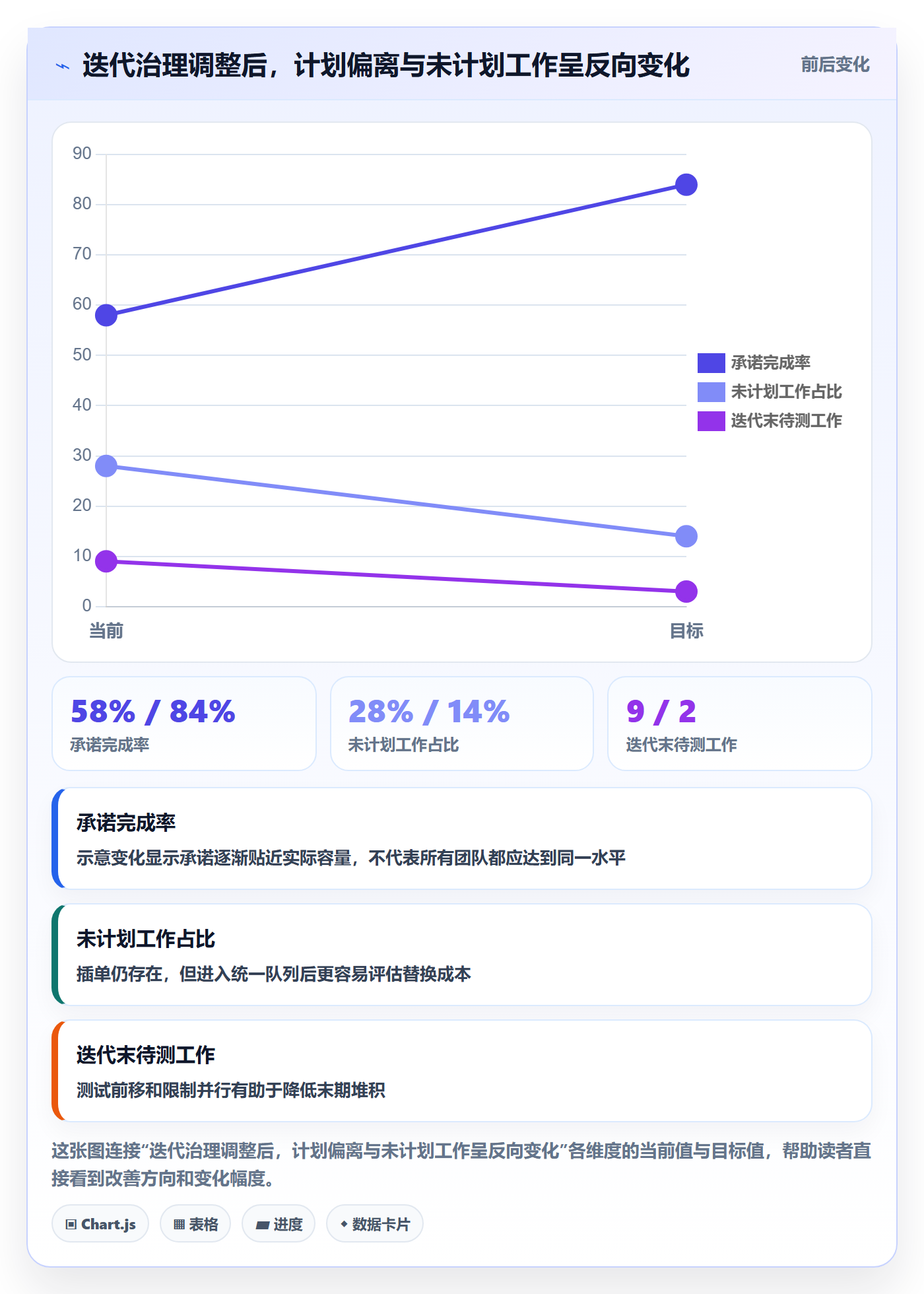924x1294 pixels.
Task: Open the 承诺完成率 note card heading
Action: [x=126, y=823]
